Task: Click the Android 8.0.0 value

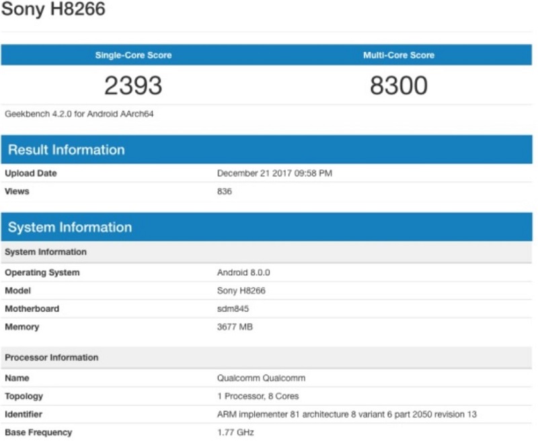Action: [243, 273]
